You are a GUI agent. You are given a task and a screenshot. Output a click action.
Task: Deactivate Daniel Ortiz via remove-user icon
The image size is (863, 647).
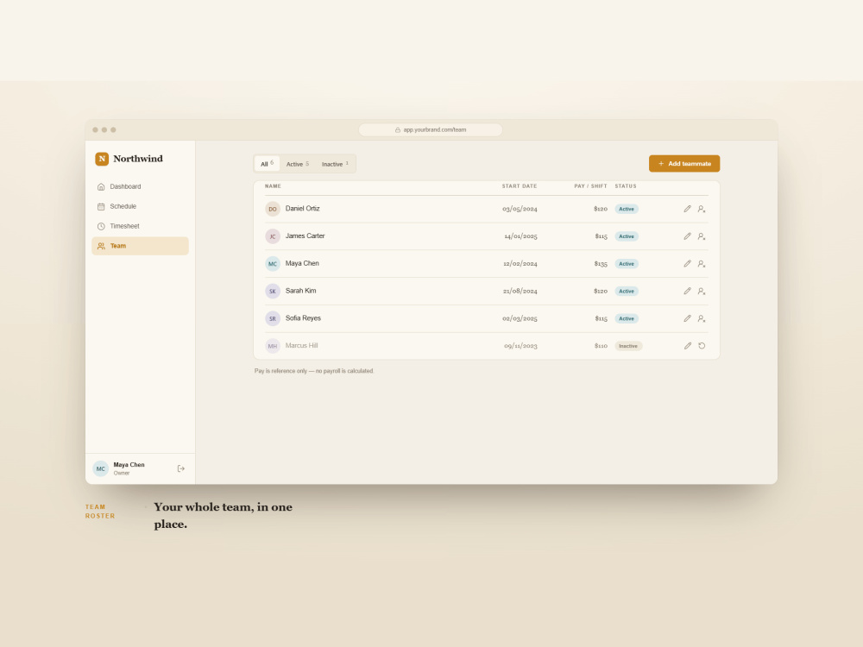coord(702,209)
